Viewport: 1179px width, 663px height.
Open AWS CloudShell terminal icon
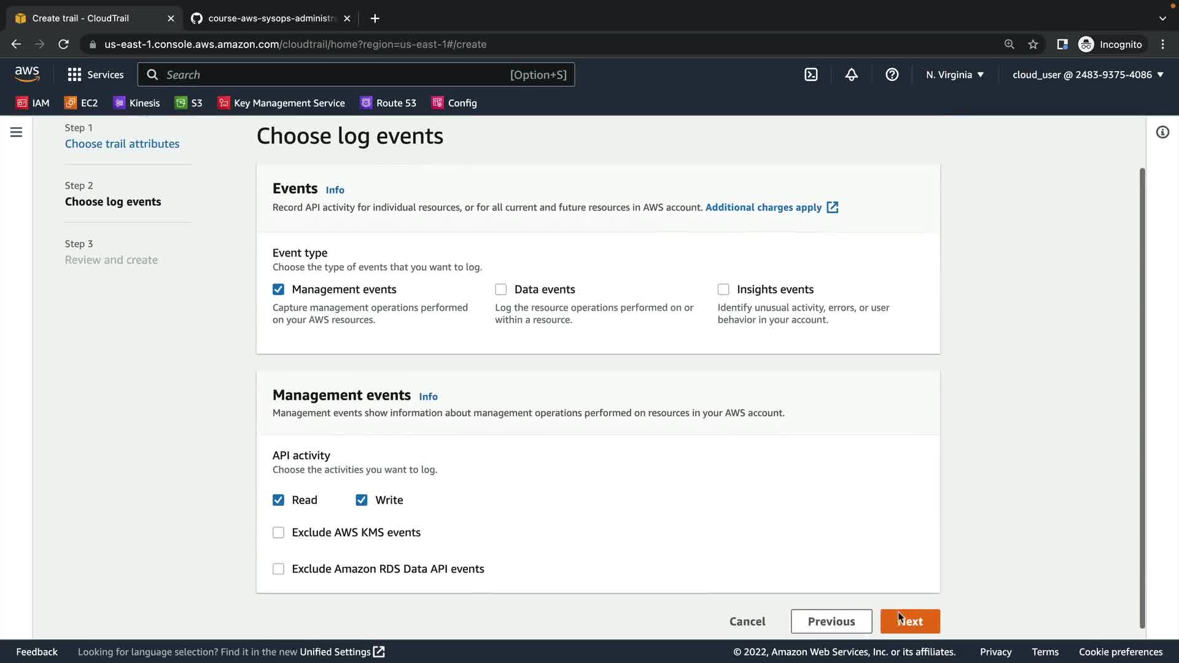[811, 74]
